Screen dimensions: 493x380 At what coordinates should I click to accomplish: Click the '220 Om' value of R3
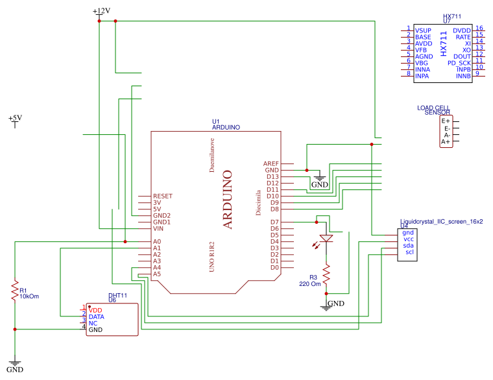(x=309, y=284)
